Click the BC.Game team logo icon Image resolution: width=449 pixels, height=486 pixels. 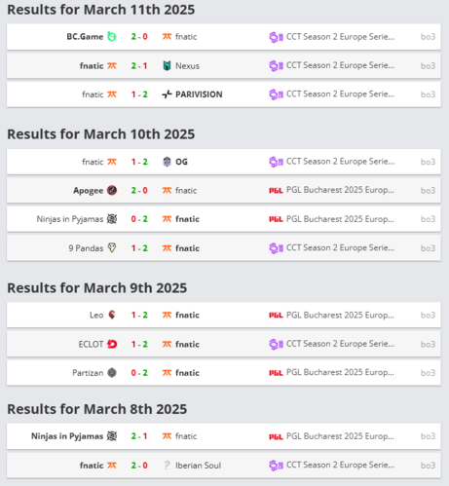pos(112,37)
